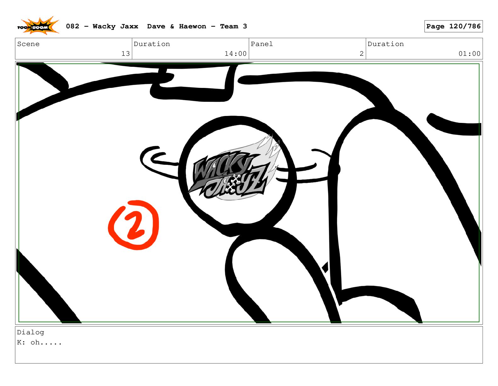Viewport: 498px width, 386px height.
Task: Click the title '082 – Wacky Jaxx'
Action: 102,26
